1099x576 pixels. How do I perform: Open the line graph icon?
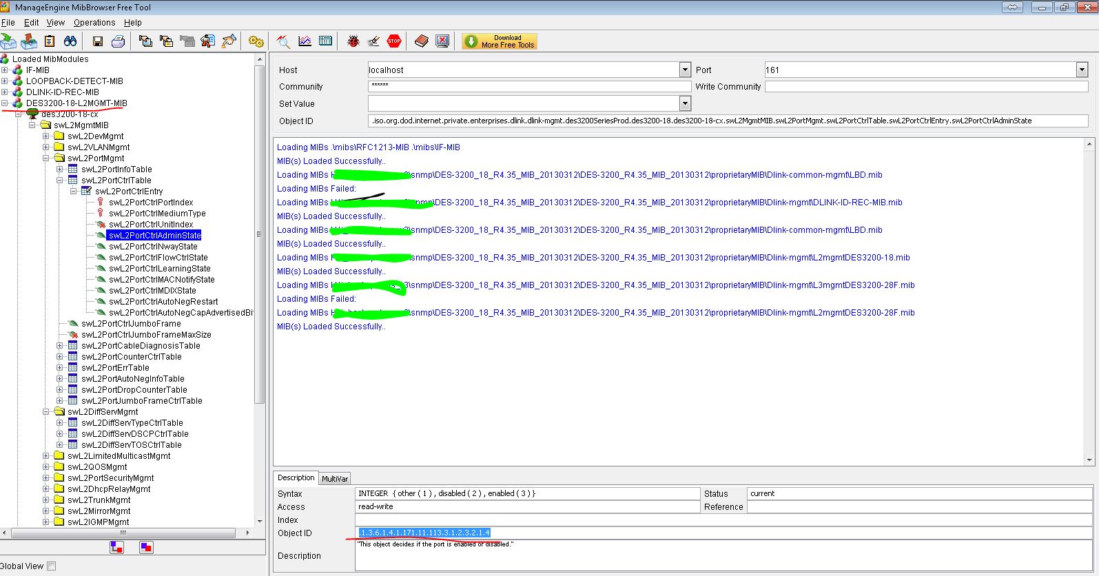point(305,41)
